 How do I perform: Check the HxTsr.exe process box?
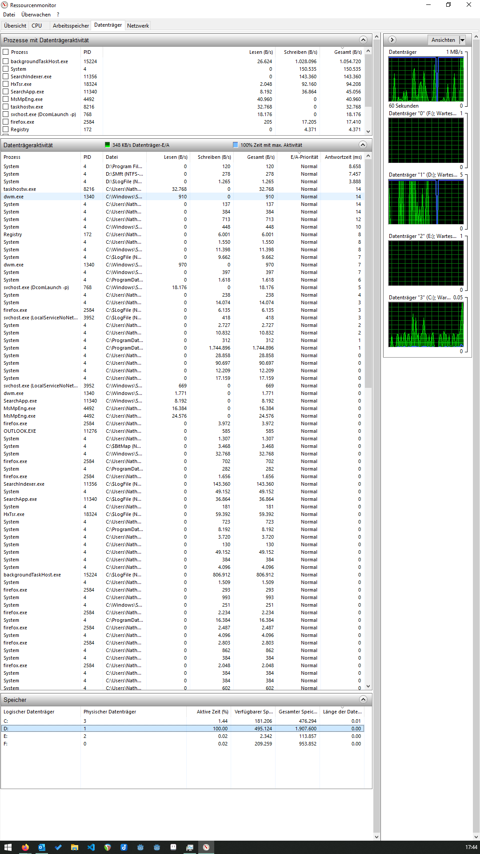(6, 84)
